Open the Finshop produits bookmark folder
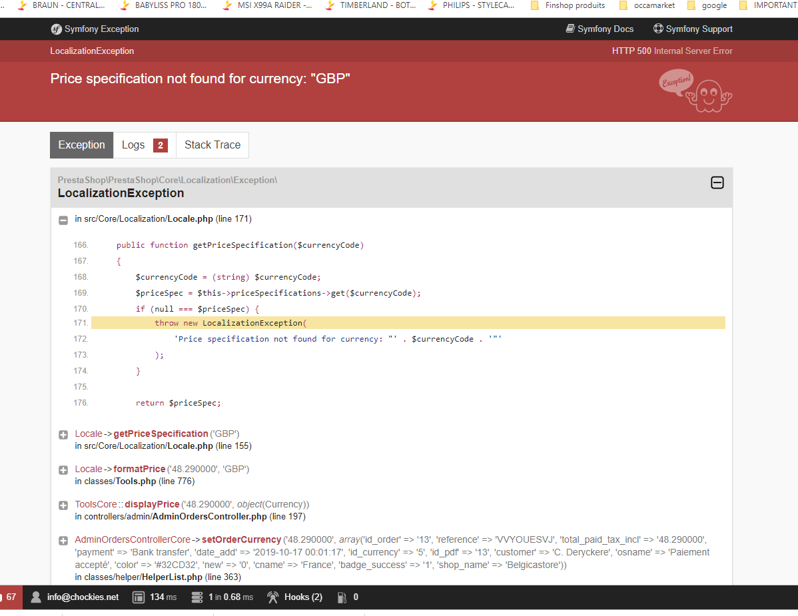The width and height of the screenshot is (798, 616). tap(568, 5)
